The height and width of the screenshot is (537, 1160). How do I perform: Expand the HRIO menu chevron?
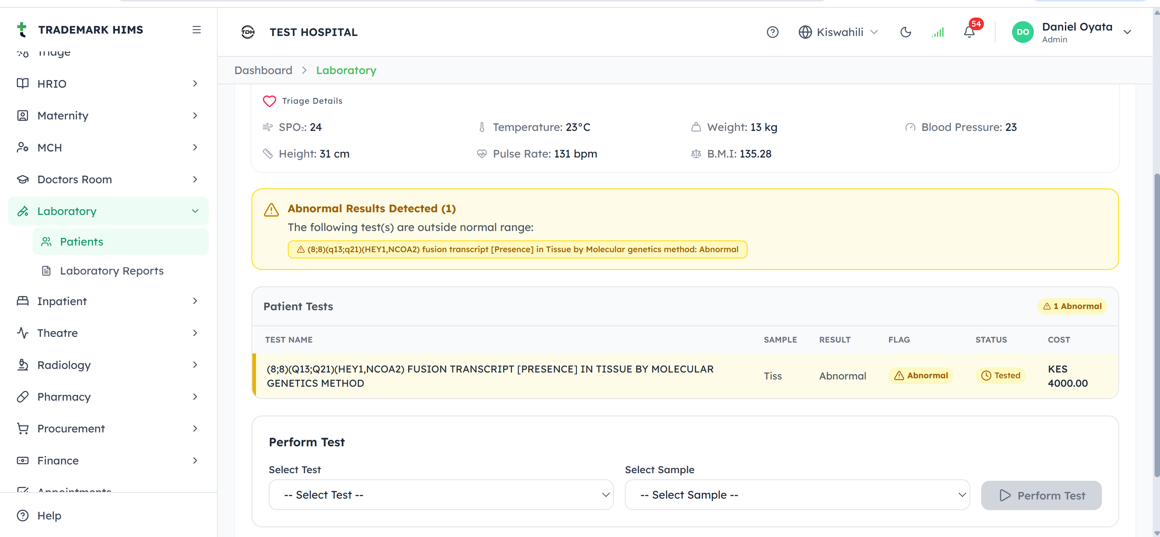(x=195, y=84)
